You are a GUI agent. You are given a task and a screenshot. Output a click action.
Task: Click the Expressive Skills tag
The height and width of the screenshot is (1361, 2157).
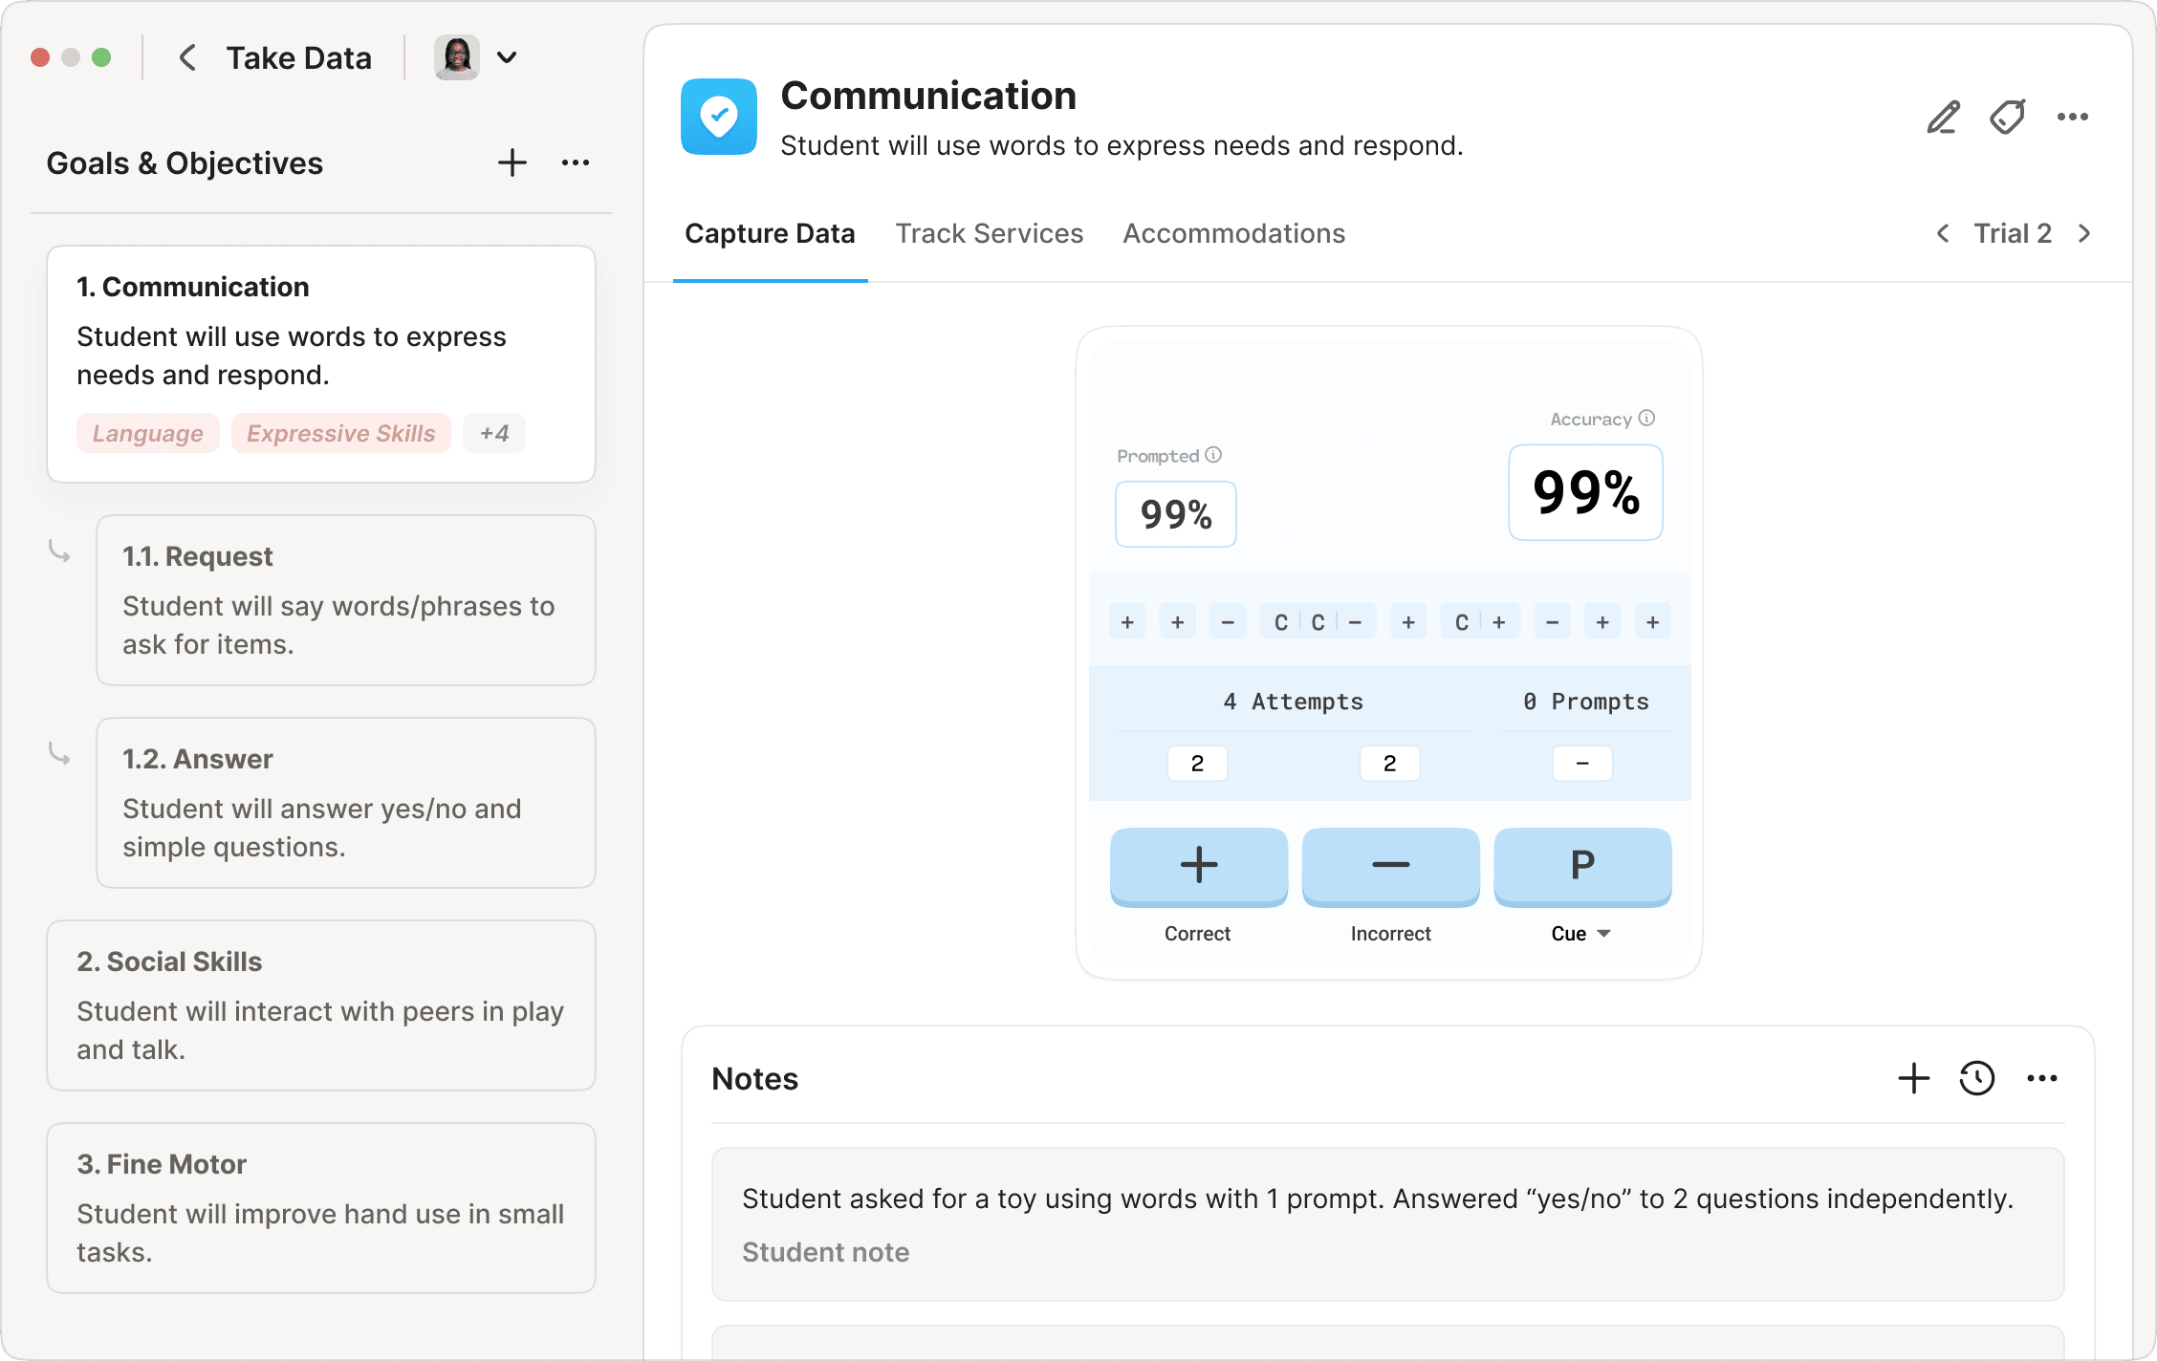[341, 433]
